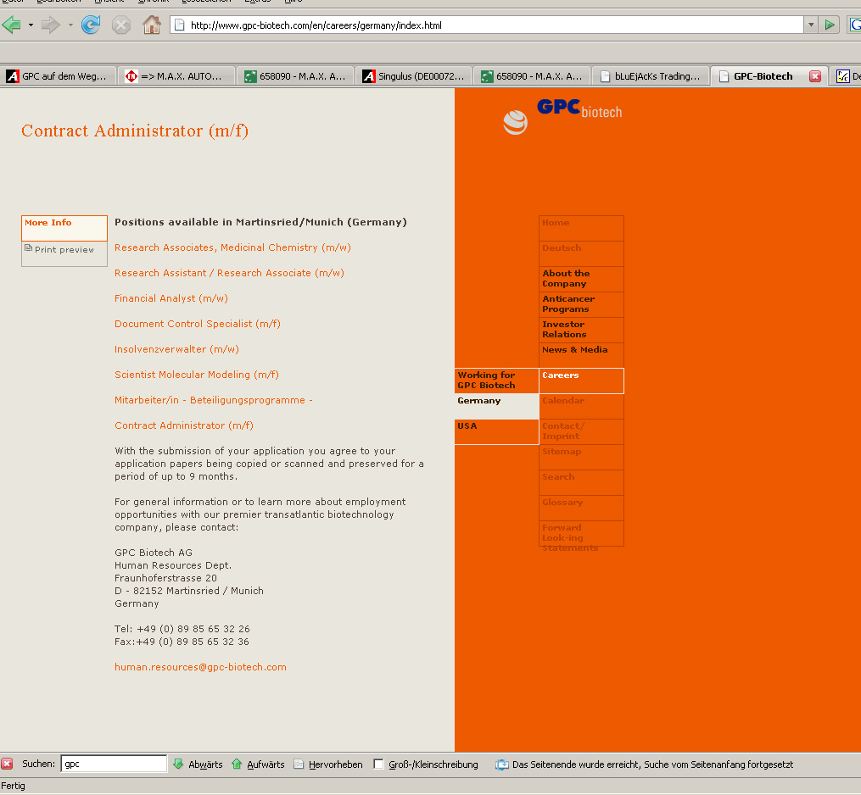Click the 'Fertig' status bar text
861x795 pixels.
click(14, 786)
